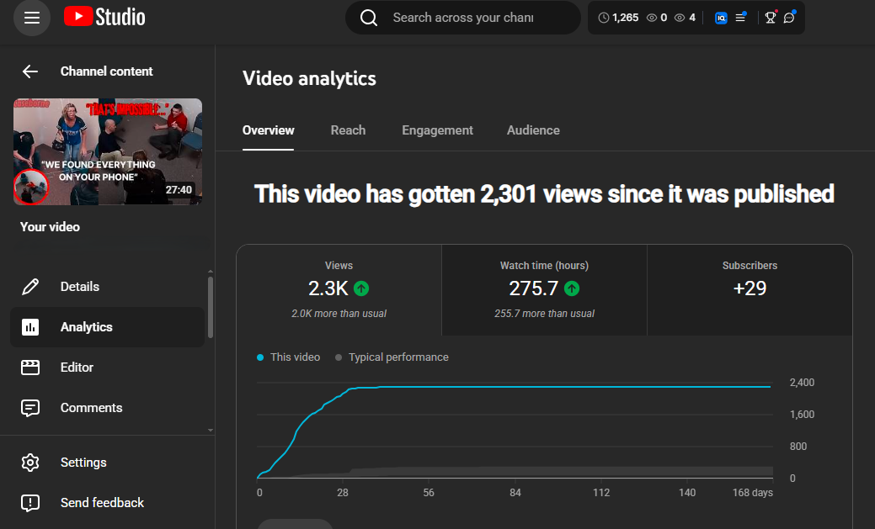Select the Subscribers metric card
Viewport: 875px width, 529px height.
(750, 289)
